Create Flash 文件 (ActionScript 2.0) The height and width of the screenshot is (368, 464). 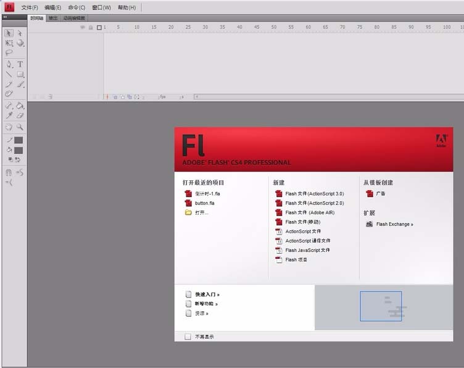point(309,203)
